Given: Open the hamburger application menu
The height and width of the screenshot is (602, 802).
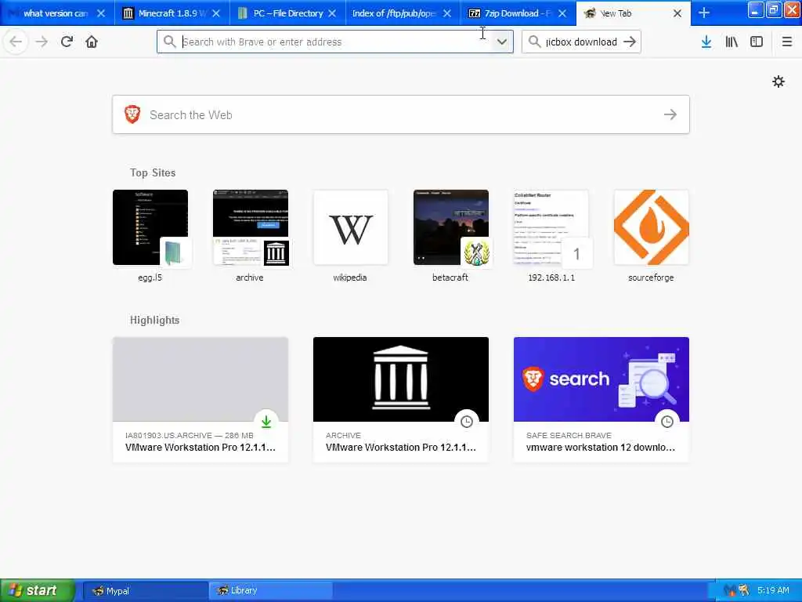Looking at the screenshot, I should tap(787, 42).
